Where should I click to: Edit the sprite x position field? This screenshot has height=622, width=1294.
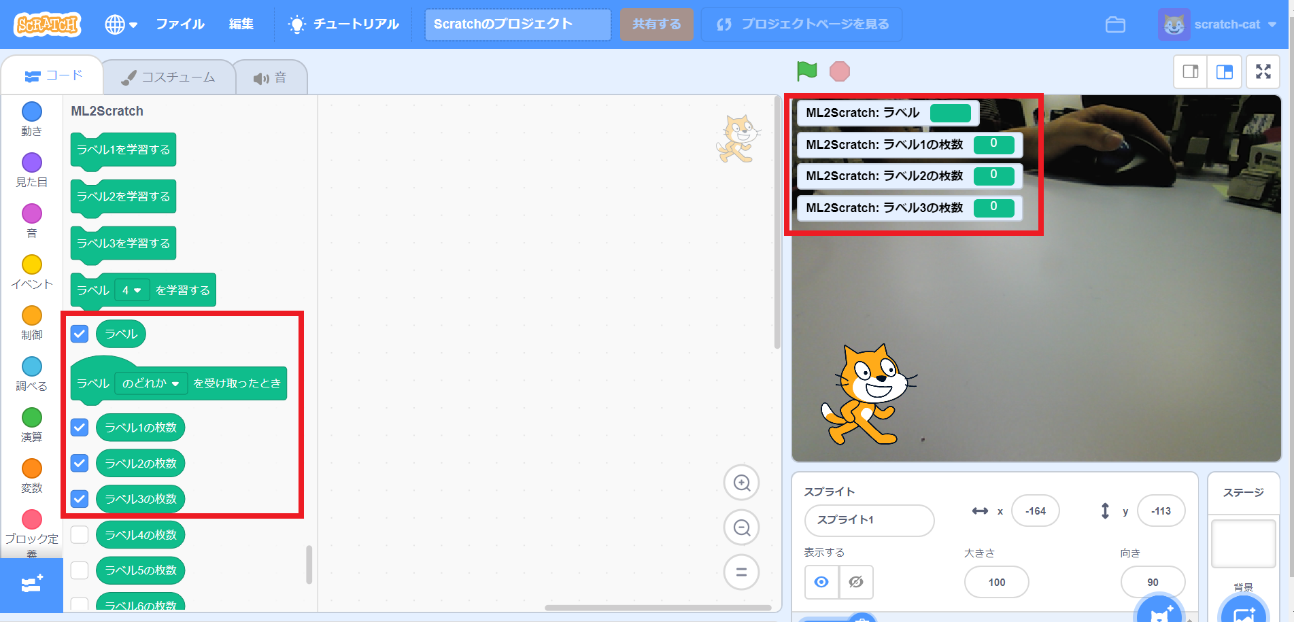pyautogui.click(x=1035, y=511)
